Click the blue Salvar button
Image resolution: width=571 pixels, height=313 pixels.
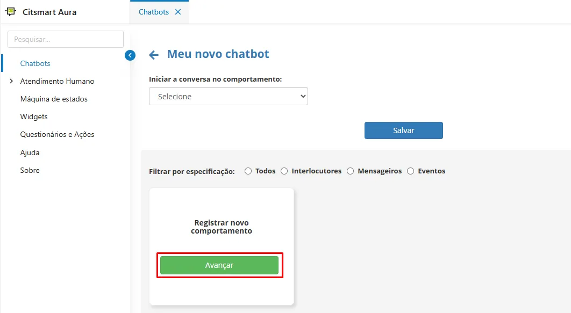click(x=403, y=130)
